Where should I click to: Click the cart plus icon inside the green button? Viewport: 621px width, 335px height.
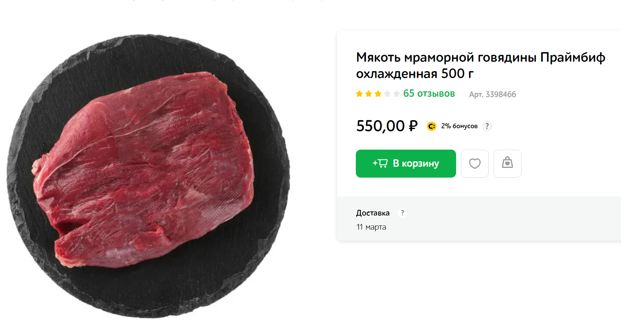[380, 163]
